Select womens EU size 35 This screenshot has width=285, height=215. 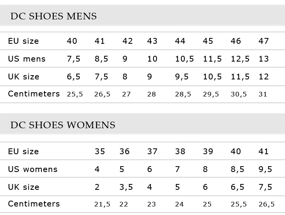click(x=100, y=151)
